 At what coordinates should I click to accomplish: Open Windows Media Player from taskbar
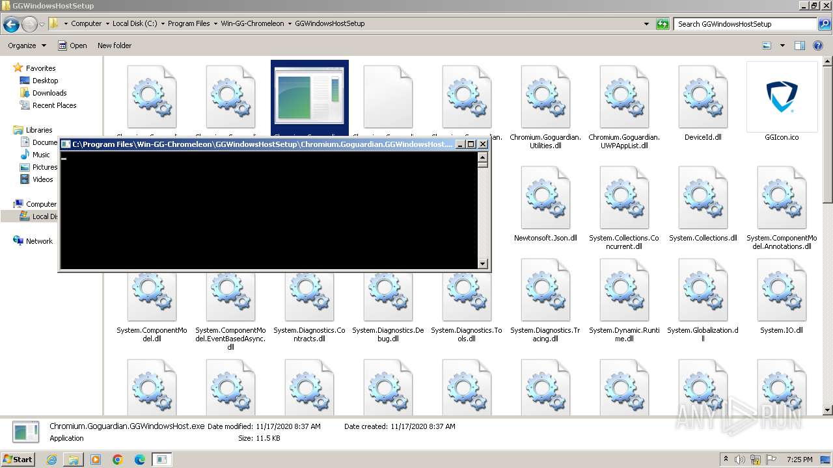tap(96, 460)
